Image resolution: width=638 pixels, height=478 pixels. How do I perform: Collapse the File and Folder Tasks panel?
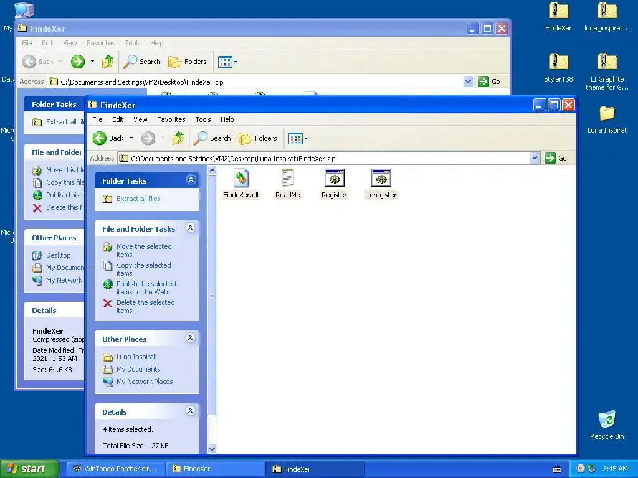[191, 228]
